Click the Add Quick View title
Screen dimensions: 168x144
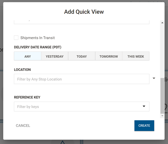click(84, 12)
